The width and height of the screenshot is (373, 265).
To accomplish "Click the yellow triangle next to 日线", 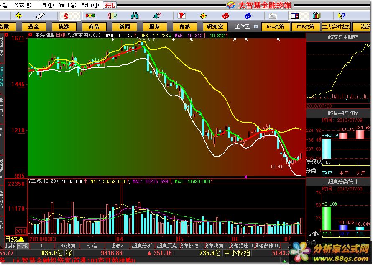I will point(21,239).
